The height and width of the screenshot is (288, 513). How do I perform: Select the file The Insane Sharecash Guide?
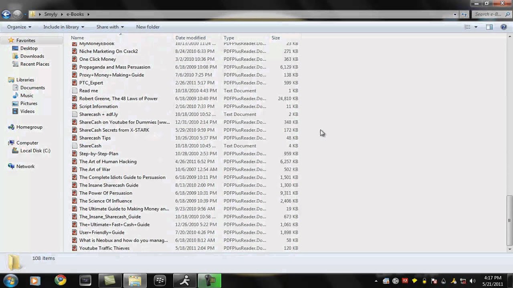[109, 185]
